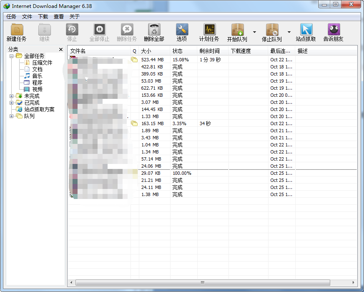Open 选项 (options) wrench icon
This screenshot has width=364, height=292.
tap(182, 30)
